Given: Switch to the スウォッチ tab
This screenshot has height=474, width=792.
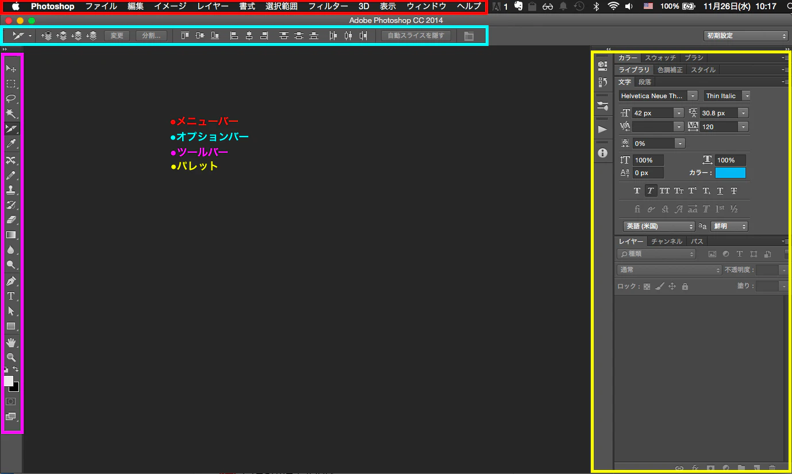Looking at the screenshot, I should (660, 58).
